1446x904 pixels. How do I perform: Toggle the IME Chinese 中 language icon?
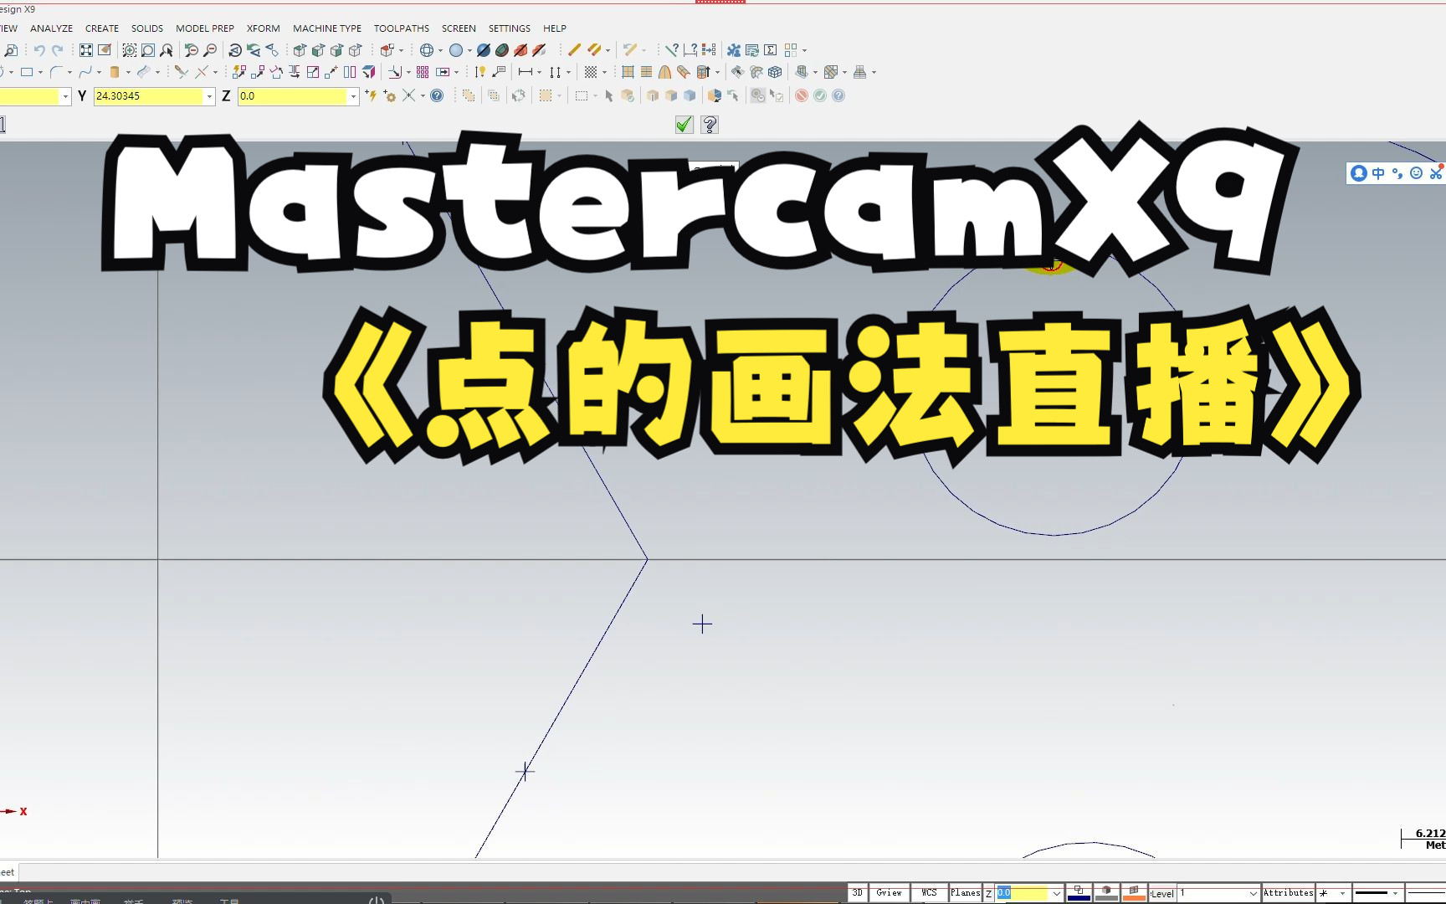tap(1378, 173)
